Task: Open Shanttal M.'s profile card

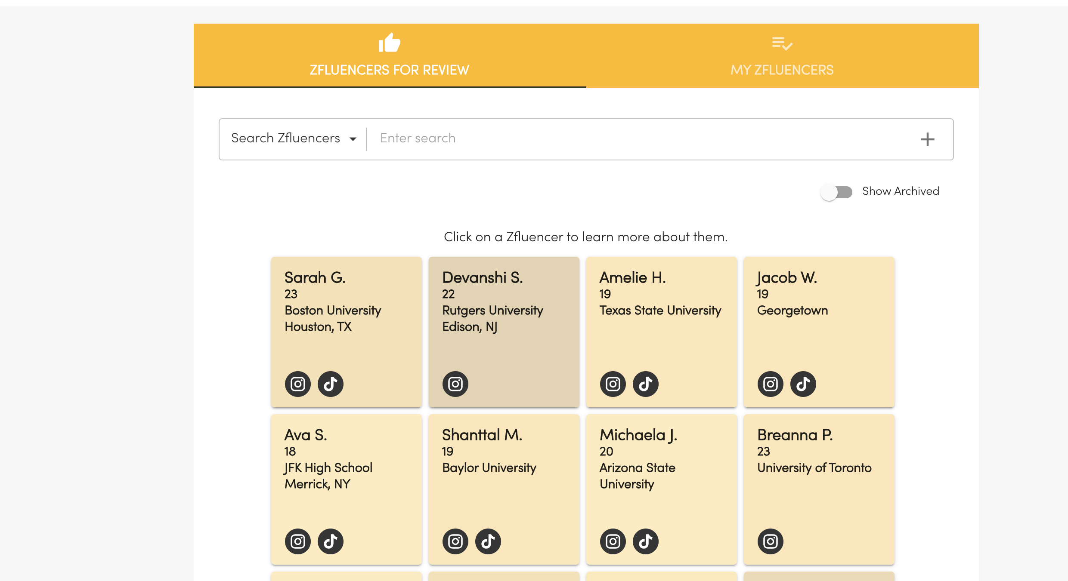Action: click(504, 489)
